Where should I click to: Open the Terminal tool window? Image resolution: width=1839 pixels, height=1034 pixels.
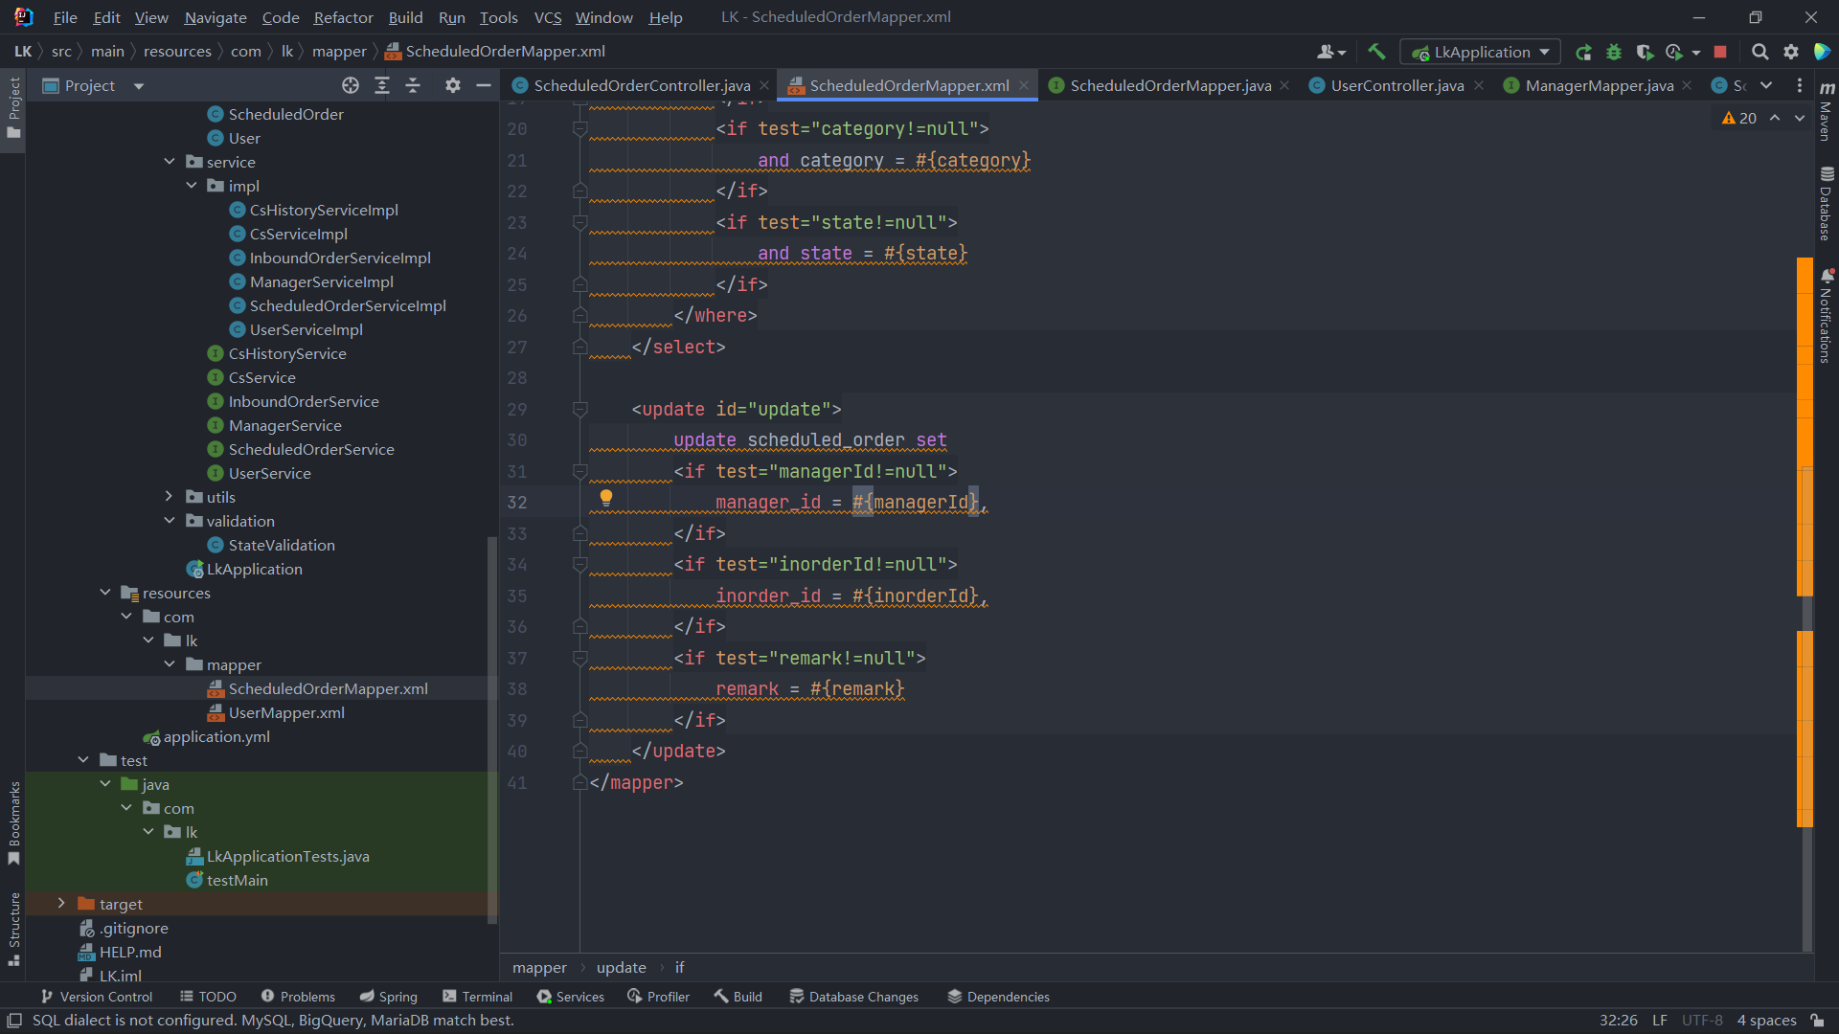tap(477, 997)
